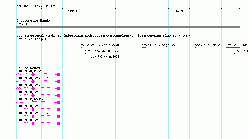This screenshot has width=248, height=139.
Task: Click the blue nsv6228 gain glyph
Action: (196, 48)
